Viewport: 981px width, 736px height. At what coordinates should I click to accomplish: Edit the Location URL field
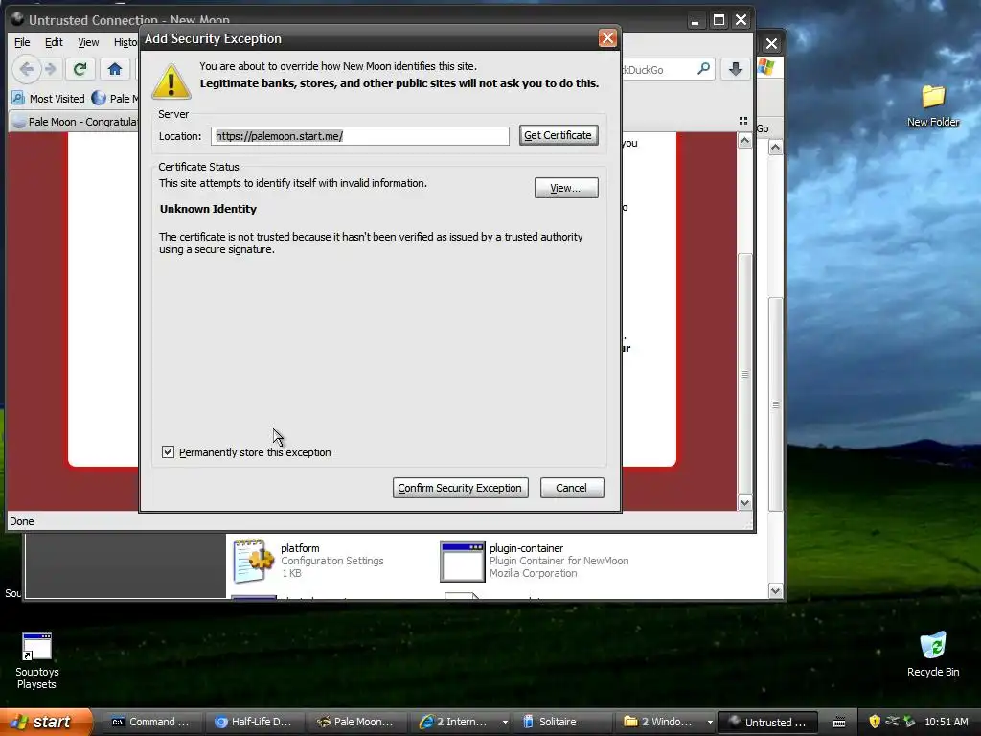360,136
